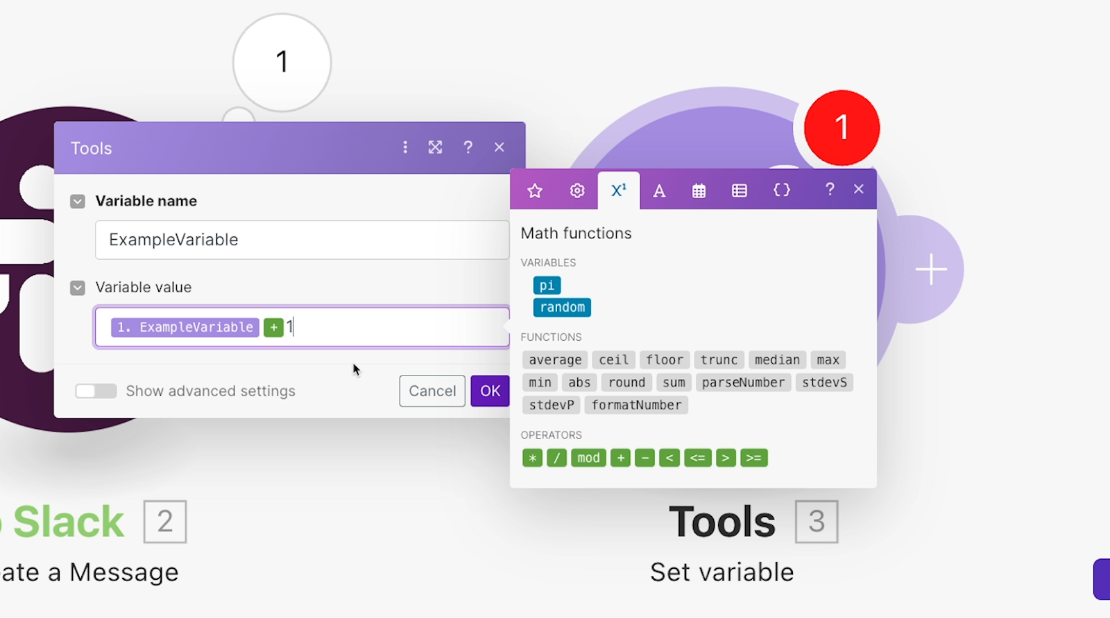Insert the parseNumber function
The height and width of the screenshot is (618, 1110).
743,382
